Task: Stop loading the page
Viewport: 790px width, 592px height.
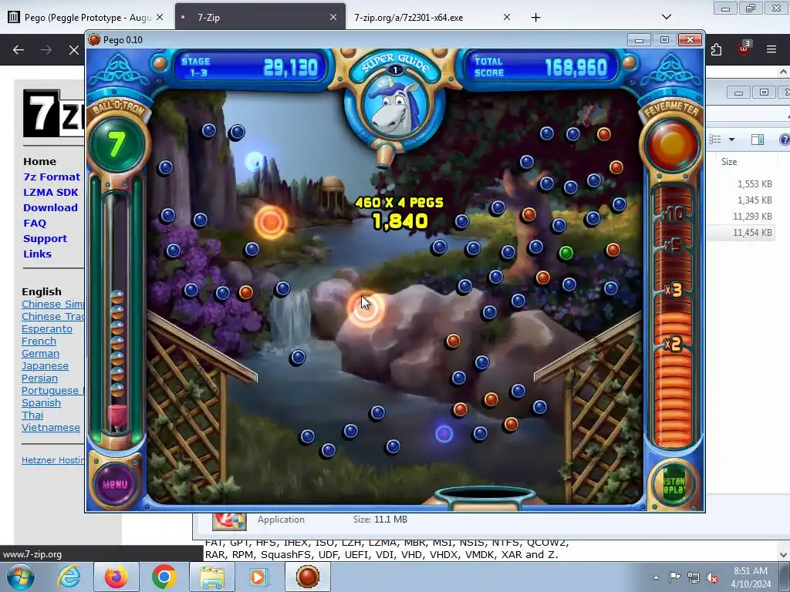Action: click(73, 50)
